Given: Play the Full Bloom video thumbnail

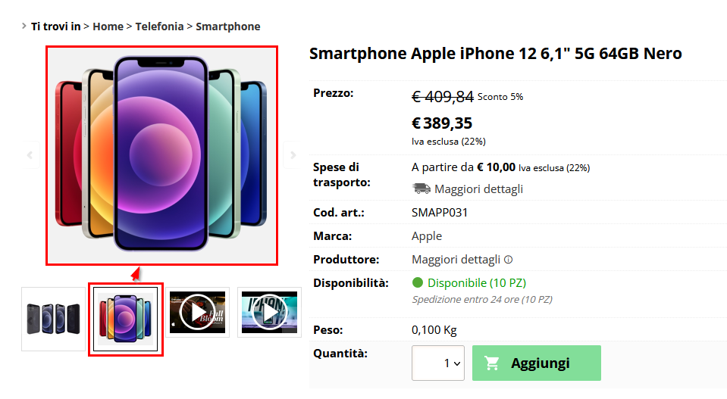Looking at the screenshot, I should tap(198, 313).
